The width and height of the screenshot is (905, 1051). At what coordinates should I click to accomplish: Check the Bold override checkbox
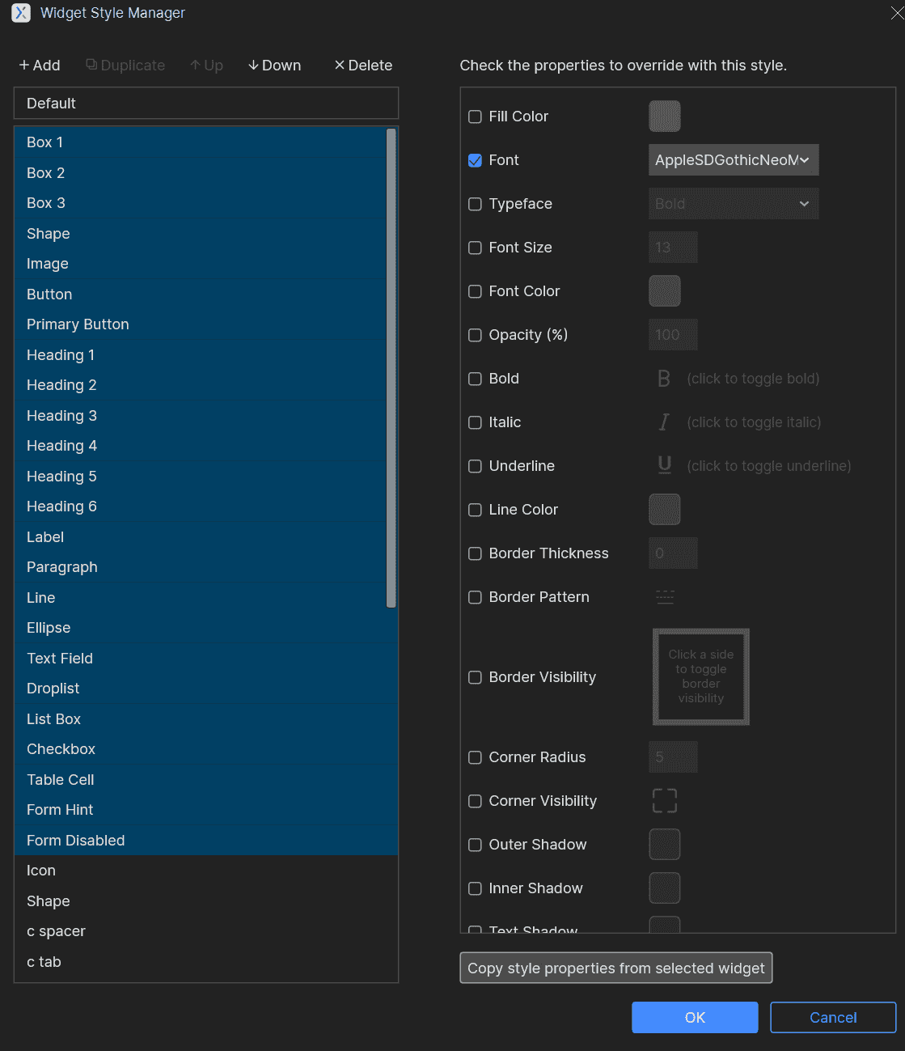[x=476, y=379]
